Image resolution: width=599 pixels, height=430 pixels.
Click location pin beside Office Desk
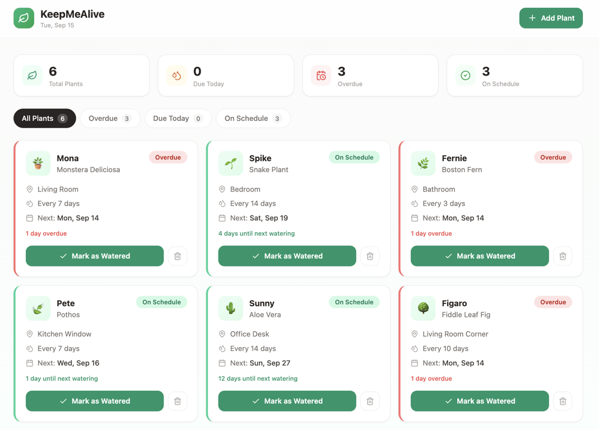point(222,334)
